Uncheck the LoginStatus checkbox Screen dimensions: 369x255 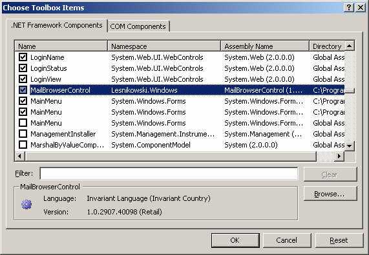pyautogui.click(x=23, y=68)
